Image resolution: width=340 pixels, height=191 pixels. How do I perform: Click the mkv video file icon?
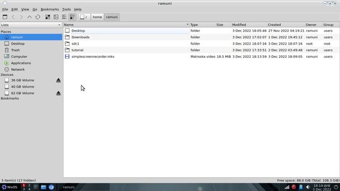coord(67,57)
